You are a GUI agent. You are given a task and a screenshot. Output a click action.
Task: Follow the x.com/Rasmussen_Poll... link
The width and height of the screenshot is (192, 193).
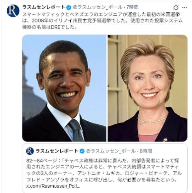pyautogui.click(x=53, y=186)
